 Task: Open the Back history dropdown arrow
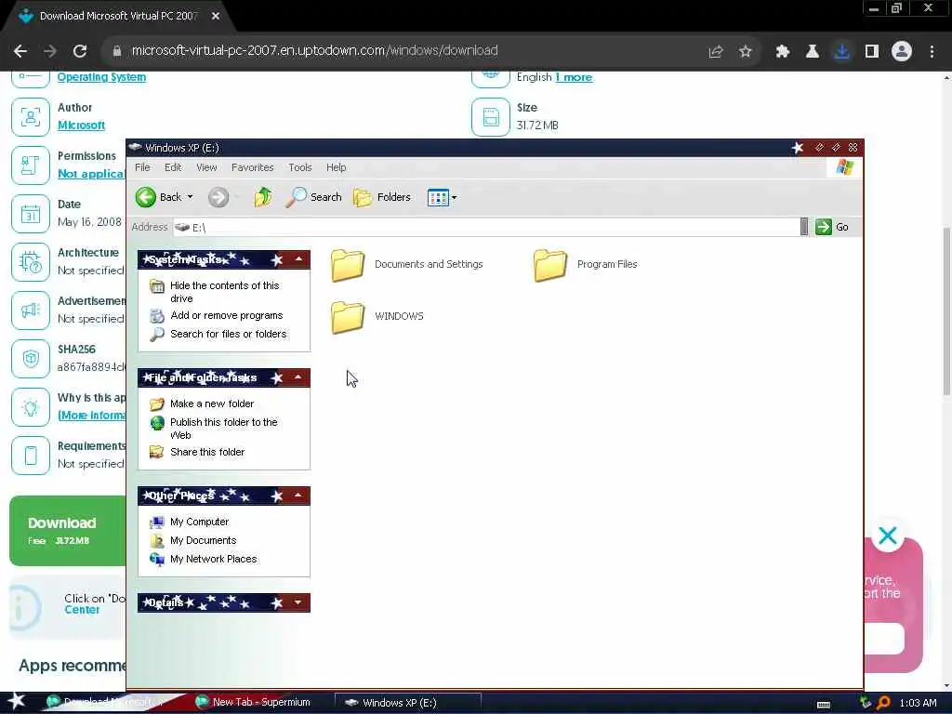pos(190,197)
